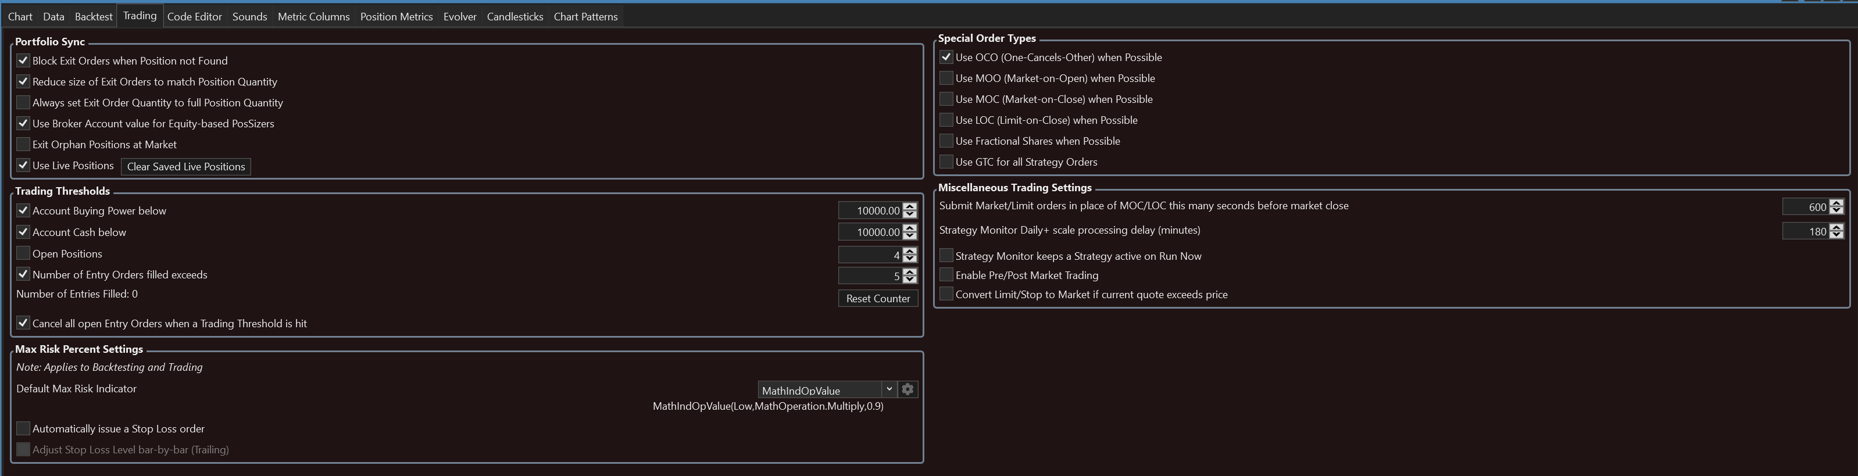Image resolution: width=1858 pixels, height=476 pixels.
Task: Enable Pre/Post Market Trading checkbox
Action: [946, 275]
